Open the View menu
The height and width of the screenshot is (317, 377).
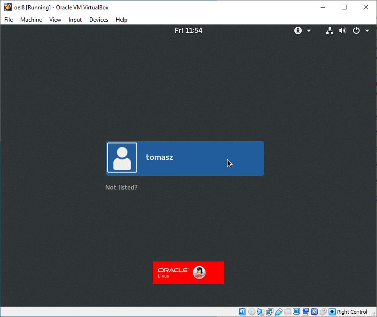(x=55, y=20)
